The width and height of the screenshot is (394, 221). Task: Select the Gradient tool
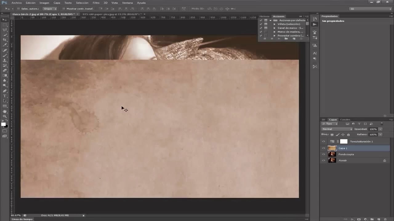pos(5,76)
